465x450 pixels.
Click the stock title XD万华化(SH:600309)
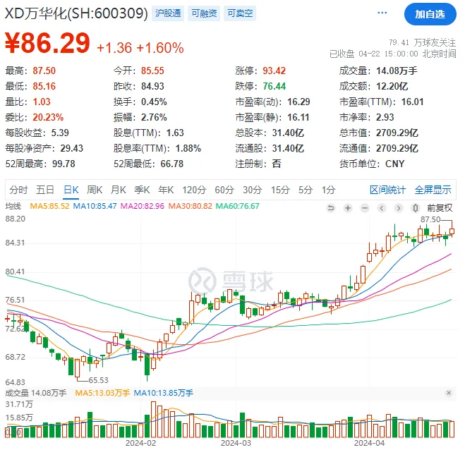click(76, 13)
